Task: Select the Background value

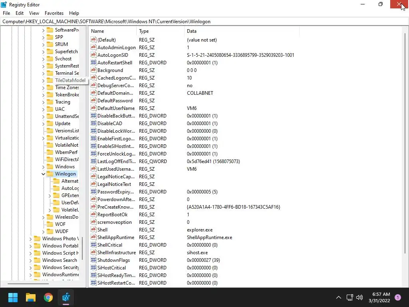Action: pos(110,70)
